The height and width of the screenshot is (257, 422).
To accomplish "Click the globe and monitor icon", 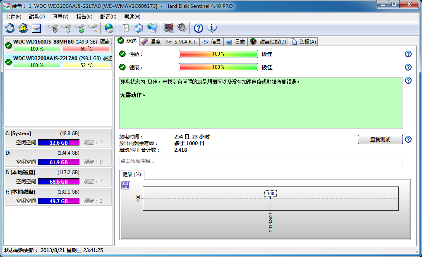I will [152, 28].
